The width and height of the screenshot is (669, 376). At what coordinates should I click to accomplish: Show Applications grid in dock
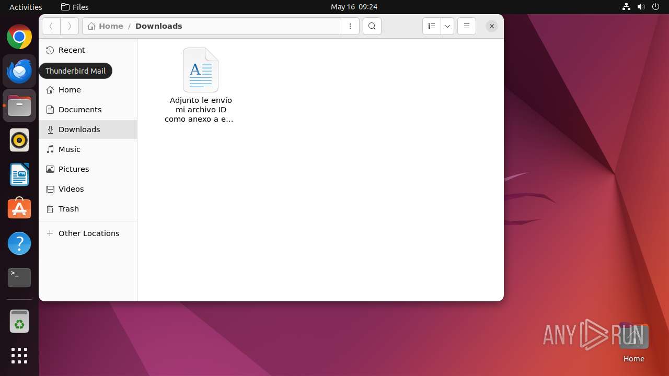19,356
